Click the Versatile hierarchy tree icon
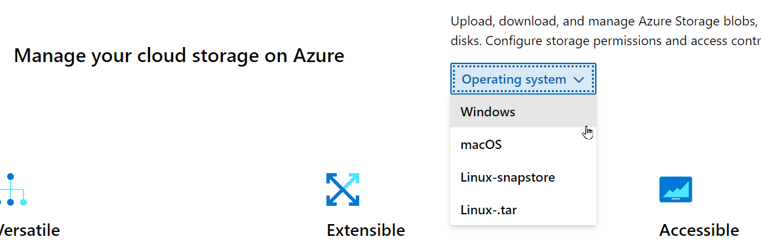761x245 pixels. tap(12, 189)
